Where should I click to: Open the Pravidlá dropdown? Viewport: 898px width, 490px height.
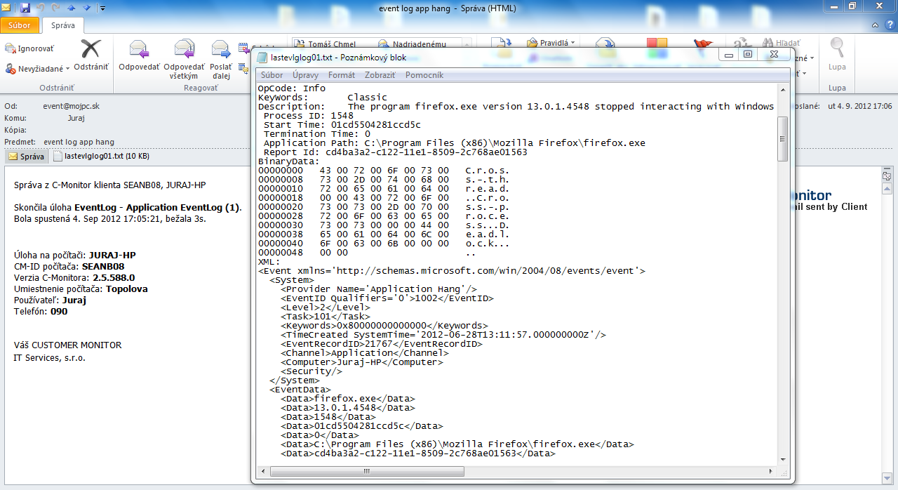(x=551, y=43)
